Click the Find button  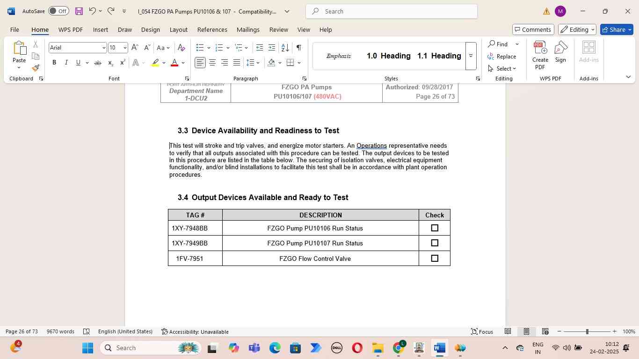[x=498, y=44]
